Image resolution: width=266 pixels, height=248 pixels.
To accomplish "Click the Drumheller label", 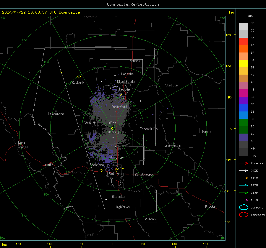I will (173, 145).
